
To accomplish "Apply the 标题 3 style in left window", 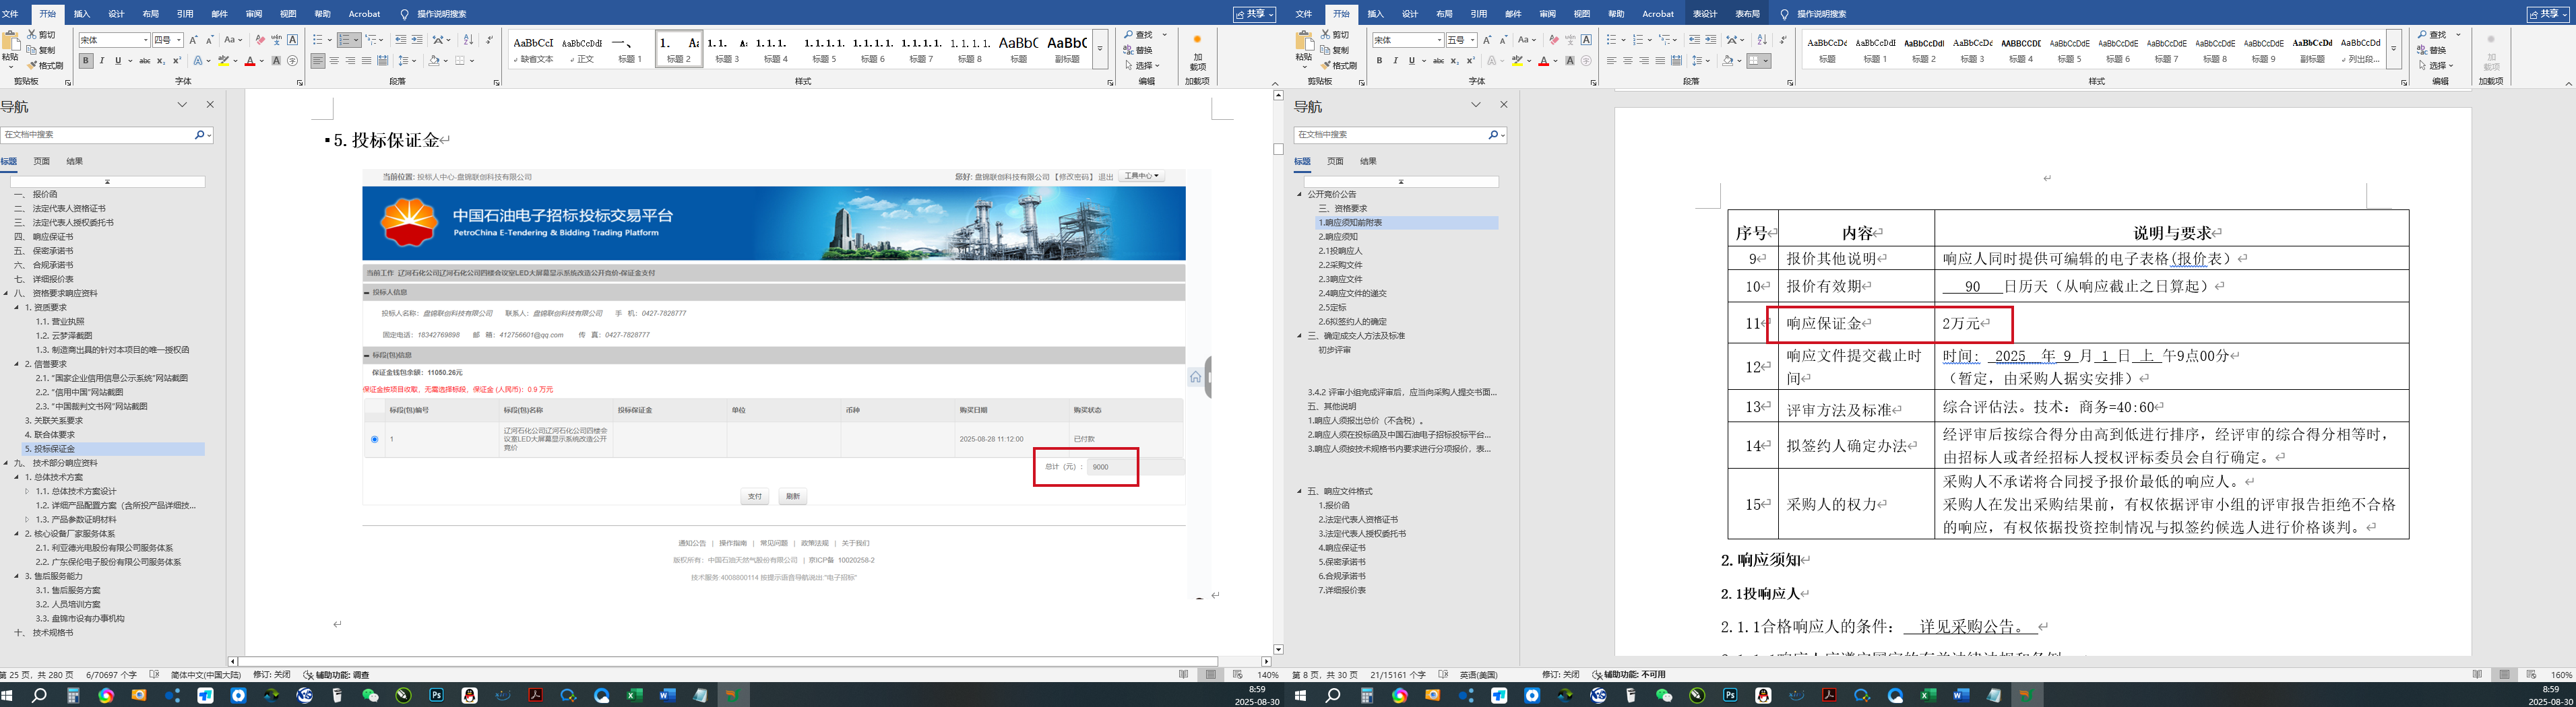I will (x=727, y=48).
